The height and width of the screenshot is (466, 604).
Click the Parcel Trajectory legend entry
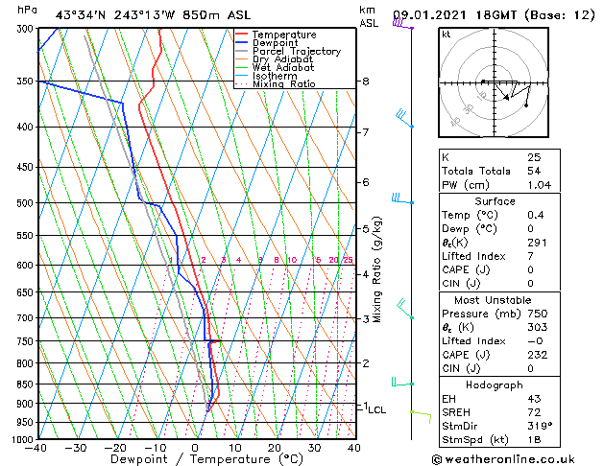tap(288, 51)
